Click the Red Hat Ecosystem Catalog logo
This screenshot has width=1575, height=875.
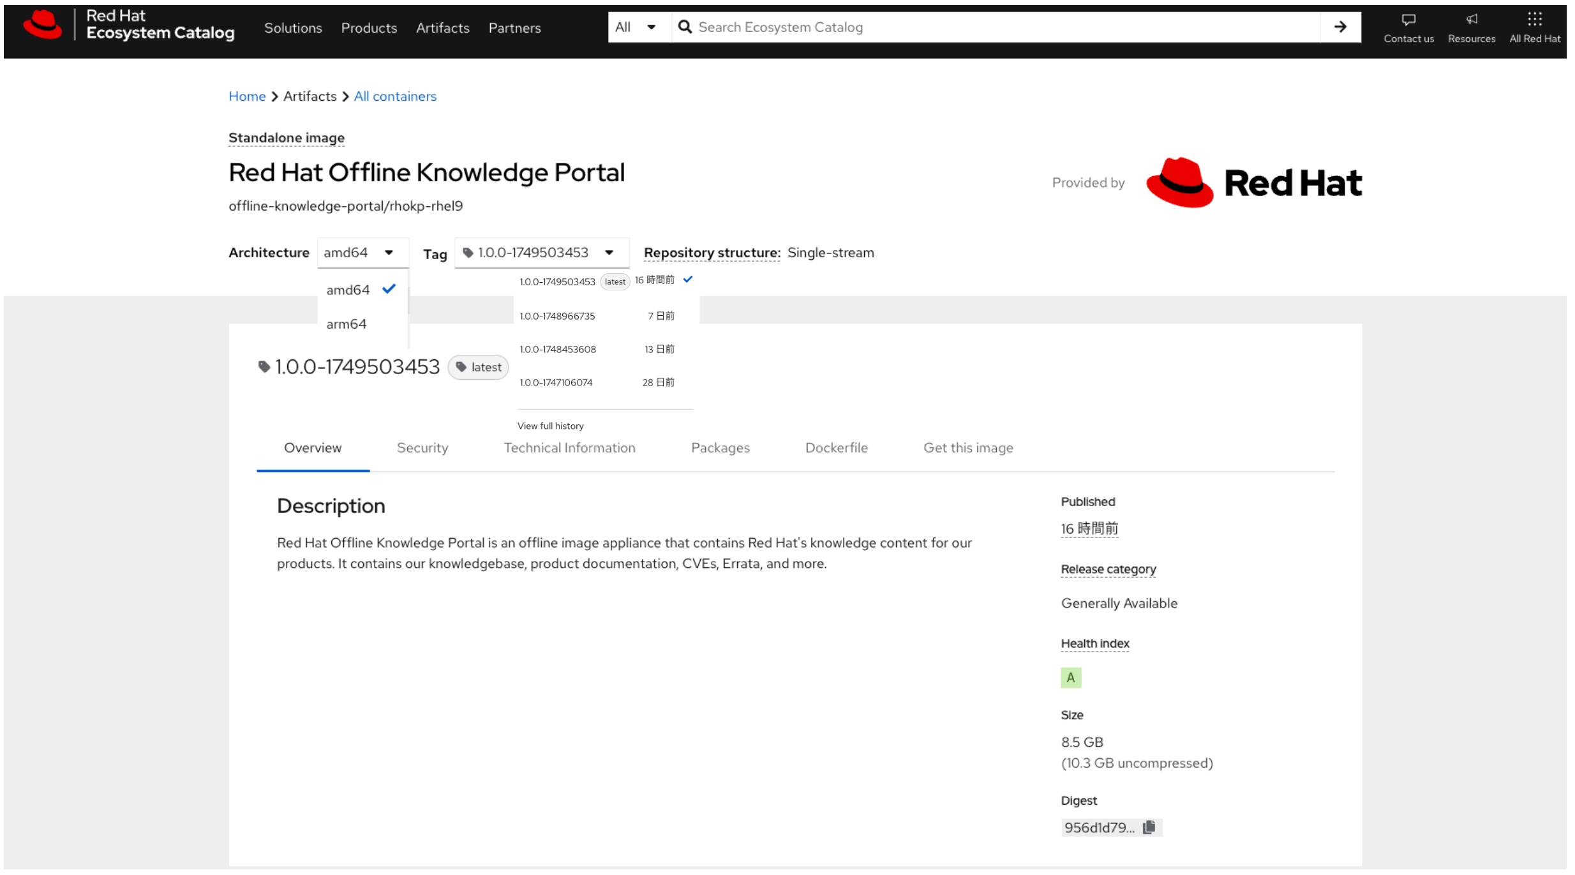(x=129, y=26)
